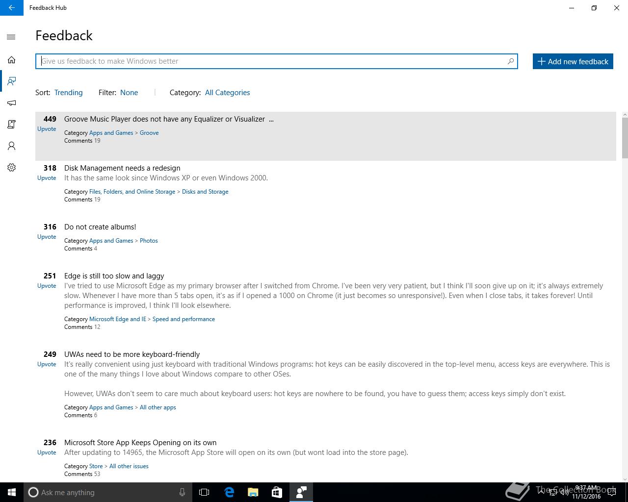Click Store category link

point(96,466)
